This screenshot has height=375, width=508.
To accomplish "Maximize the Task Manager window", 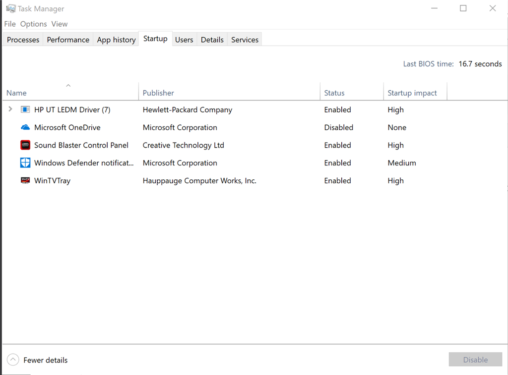I will (x=463, y=8).
